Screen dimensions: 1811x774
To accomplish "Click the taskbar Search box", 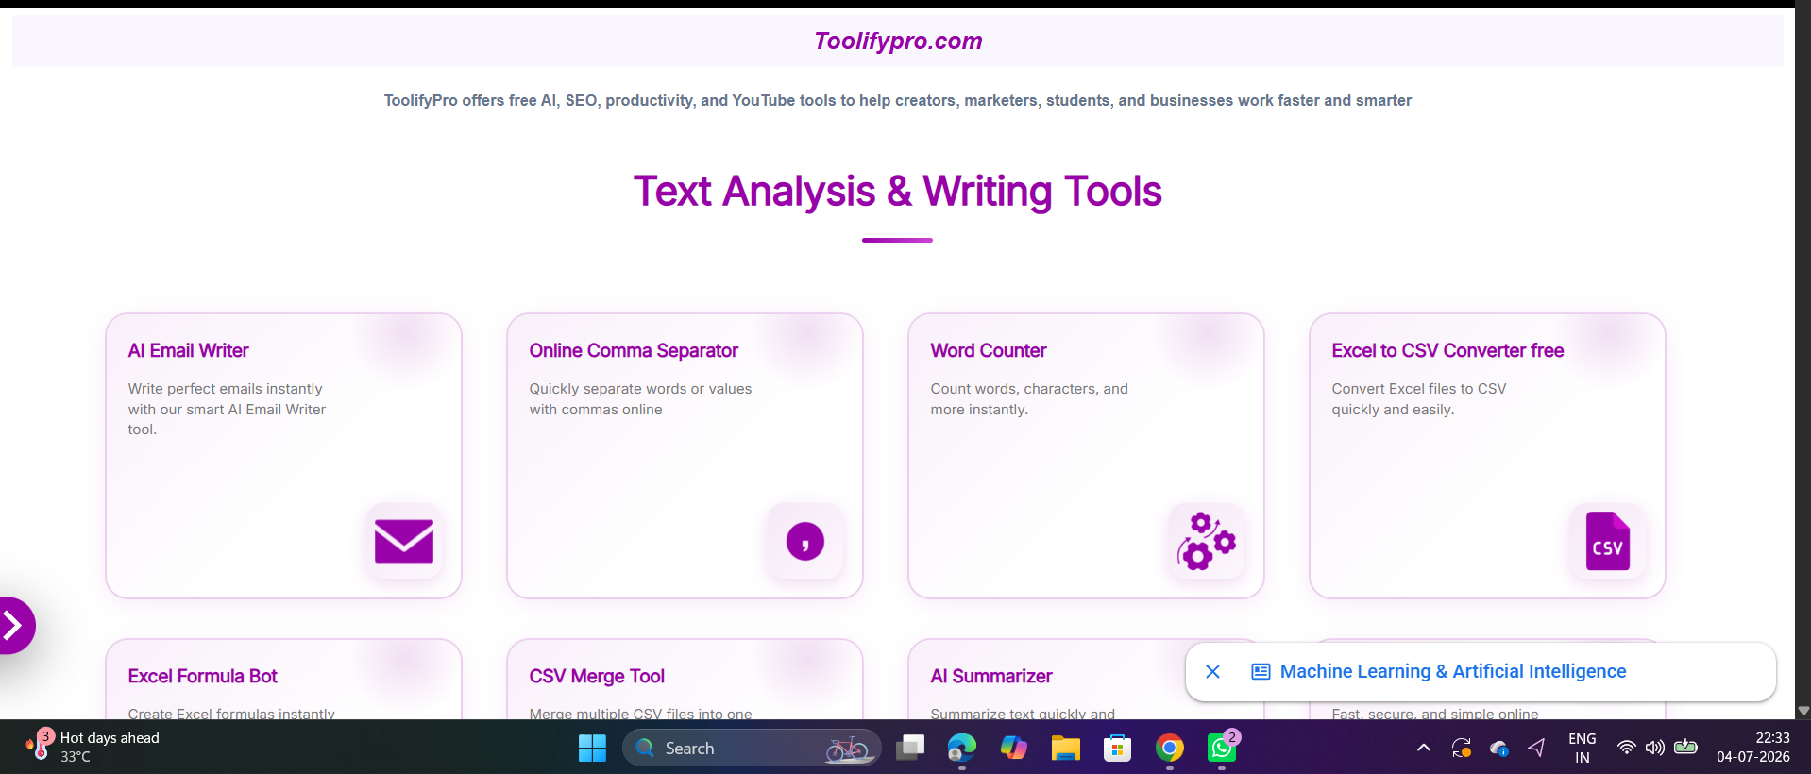I will 752,749.
